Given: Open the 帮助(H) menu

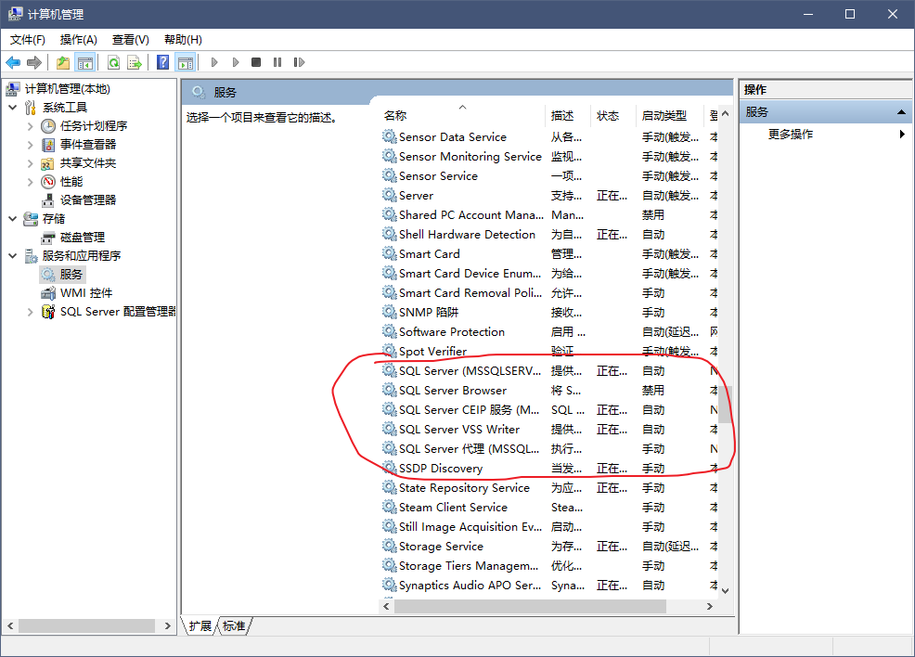Looking at the screenshot, I should pyautogui.click(x=183, y=40).
